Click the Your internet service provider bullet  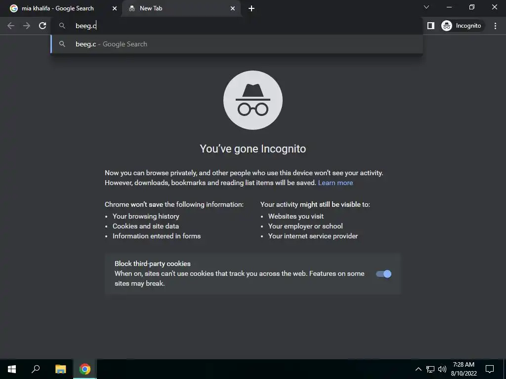(313, 236)
